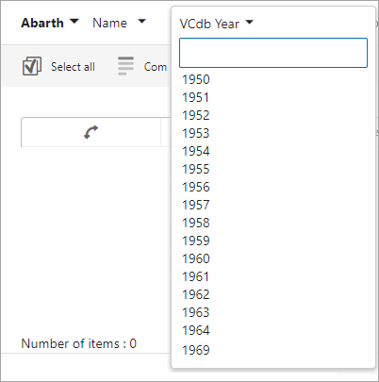
Task: Select year 1964 entry
Action: point(196,330)
